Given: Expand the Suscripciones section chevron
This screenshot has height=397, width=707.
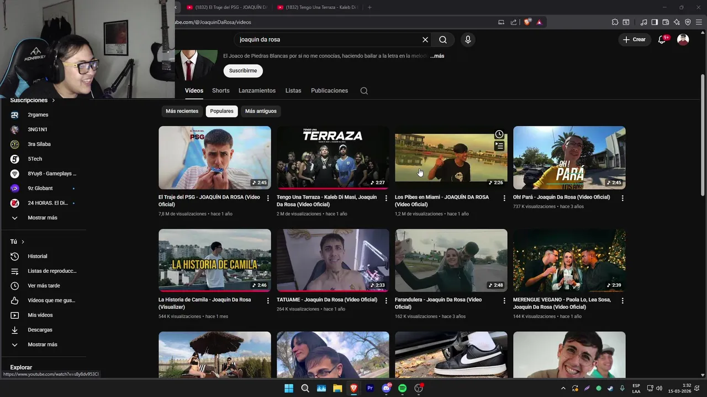Looking at the screenshot, I should (x=54, y=100).
